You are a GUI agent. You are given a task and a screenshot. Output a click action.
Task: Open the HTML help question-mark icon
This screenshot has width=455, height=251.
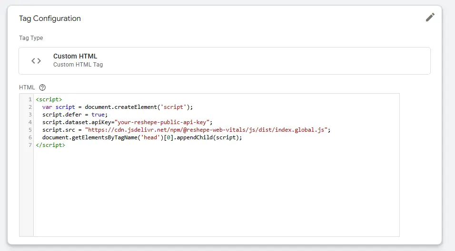tap(42, 87)
